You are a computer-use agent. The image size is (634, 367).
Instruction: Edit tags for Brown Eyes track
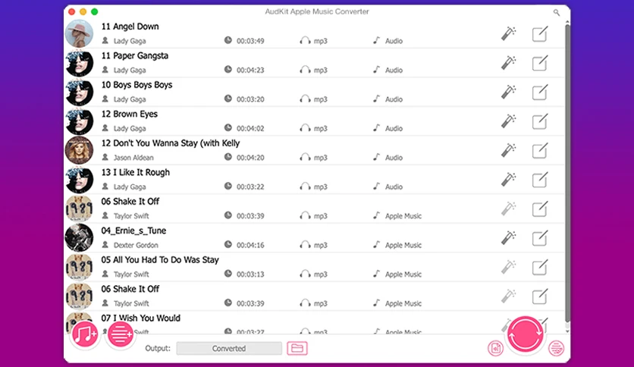click(x=540, y=121)
